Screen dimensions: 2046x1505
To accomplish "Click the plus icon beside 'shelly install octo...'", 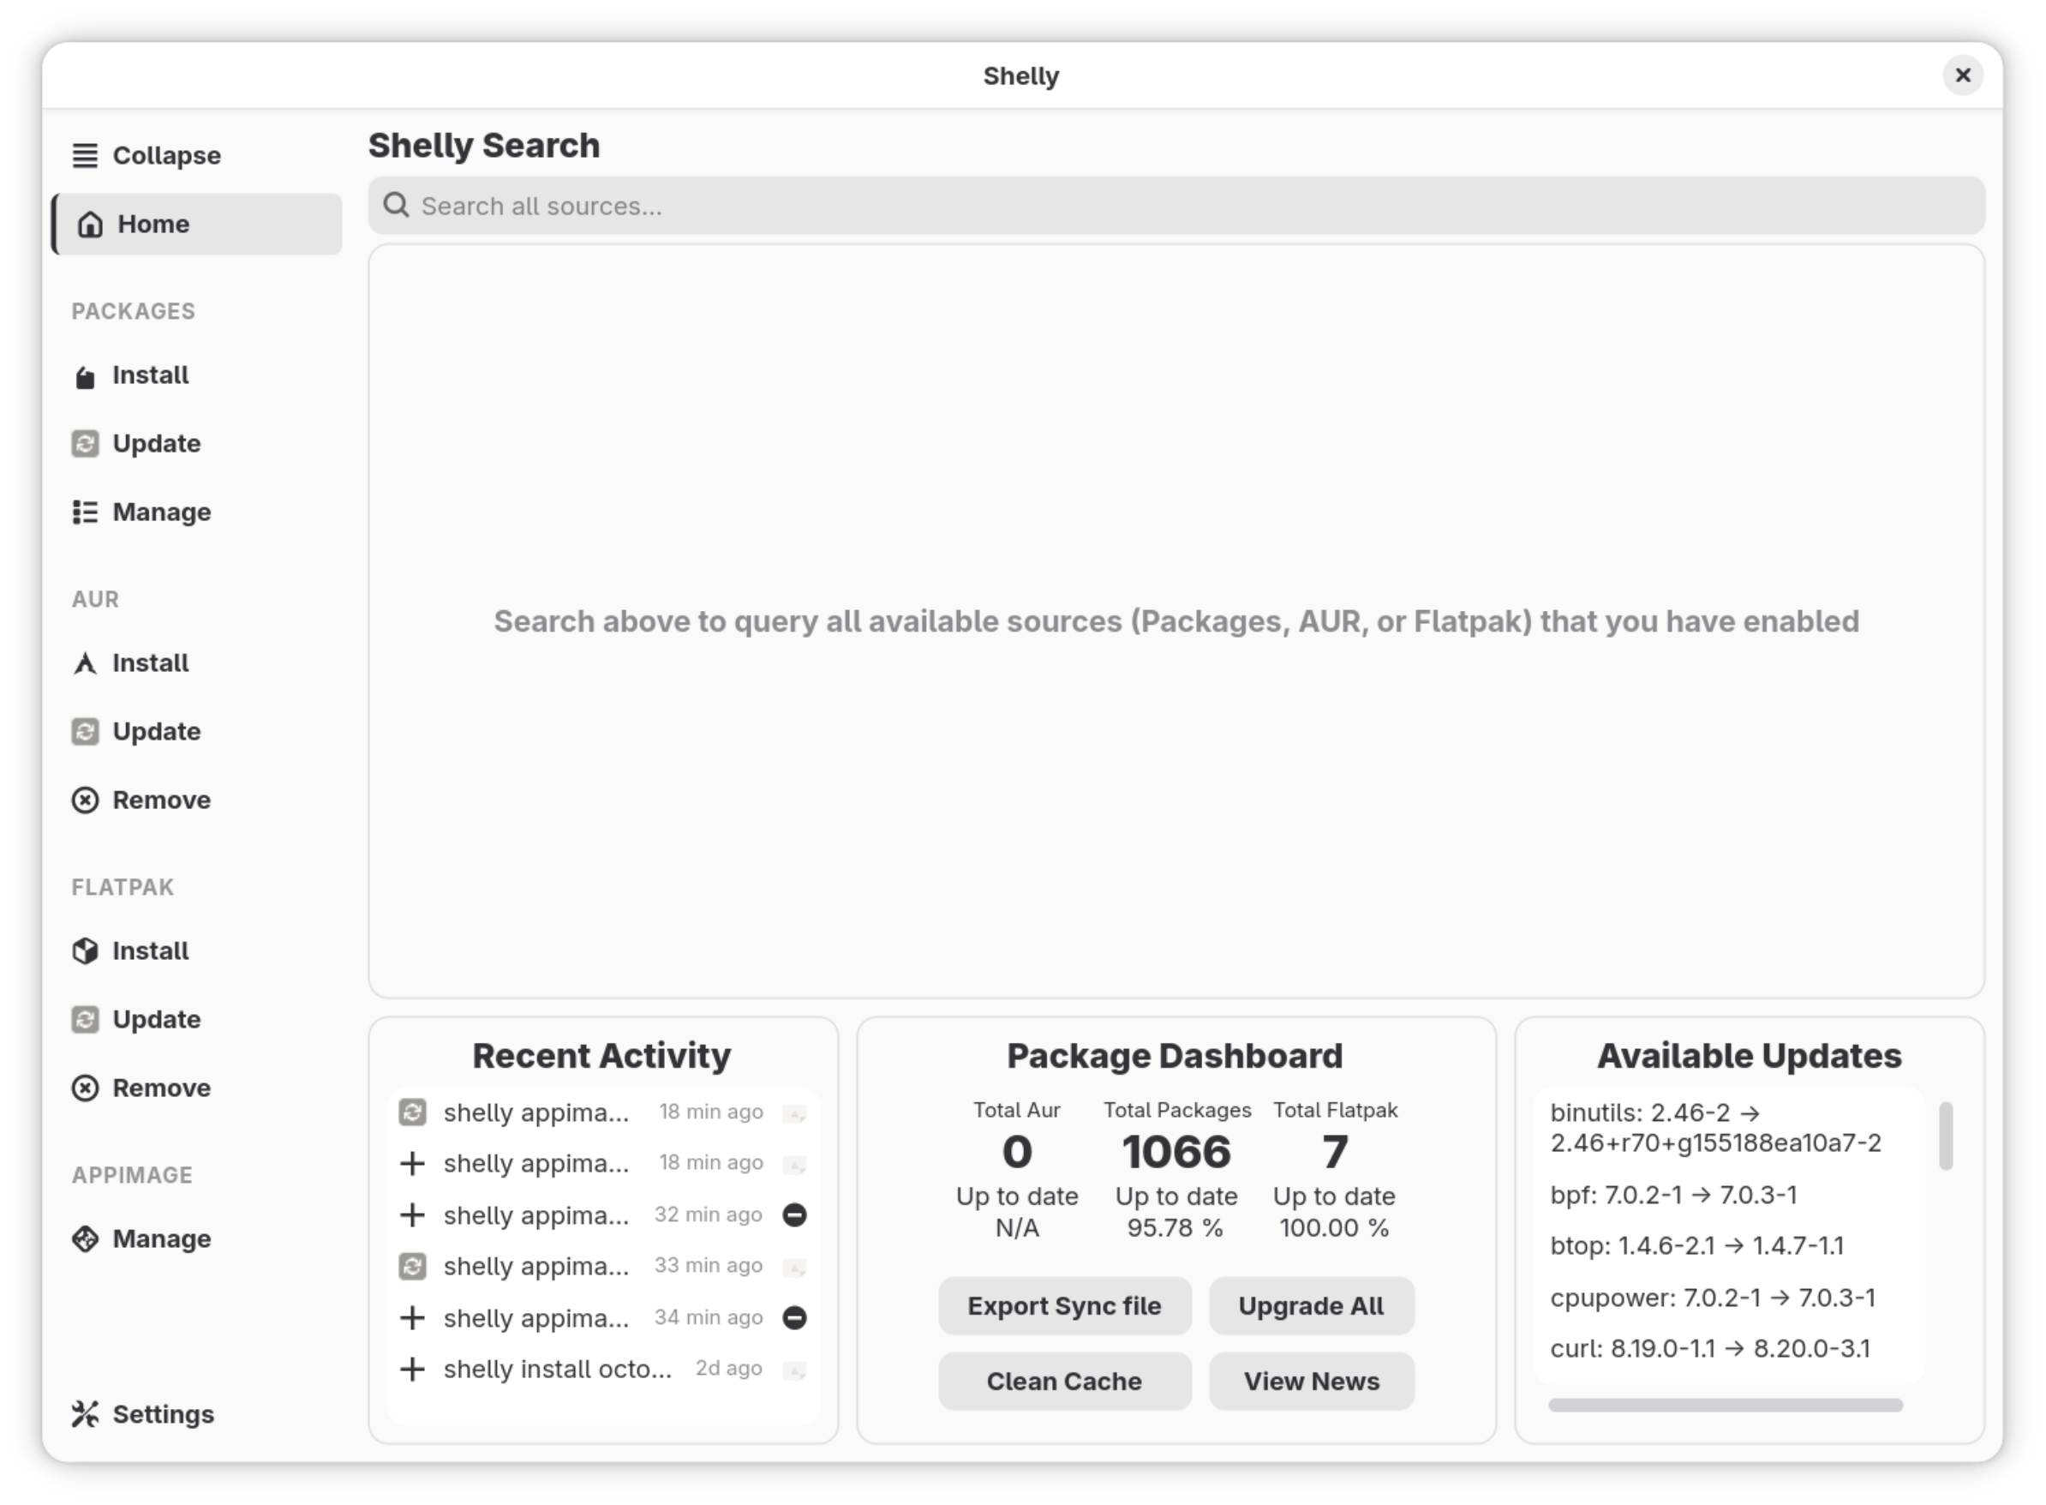I will click(412, 1370).
